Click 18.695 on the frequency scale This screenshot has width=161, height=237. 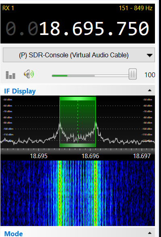pyautogui.click(x=39, y=156)
